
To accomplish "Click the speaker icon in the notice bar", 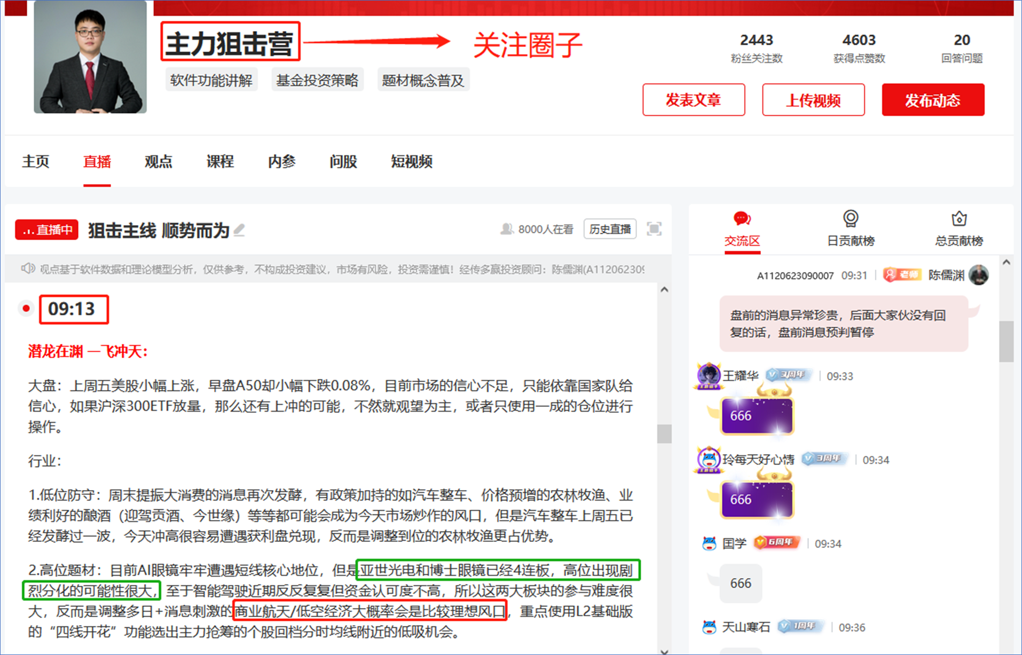I will coord(28,269).
